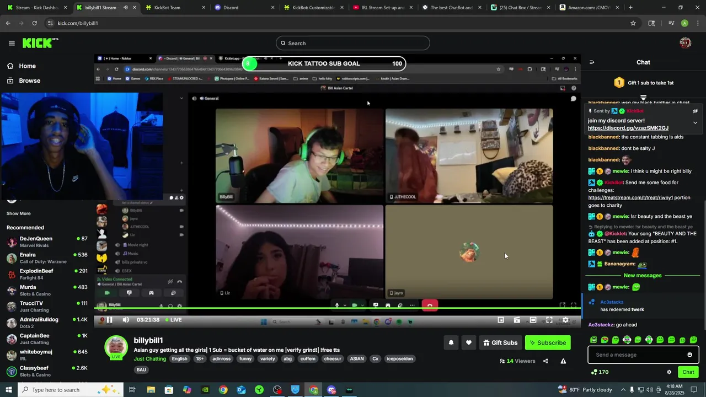The width and height of the screenshot is (706, 397).
Task: Open File Explorer from taskbar
Action: click(x=151, y=390)
